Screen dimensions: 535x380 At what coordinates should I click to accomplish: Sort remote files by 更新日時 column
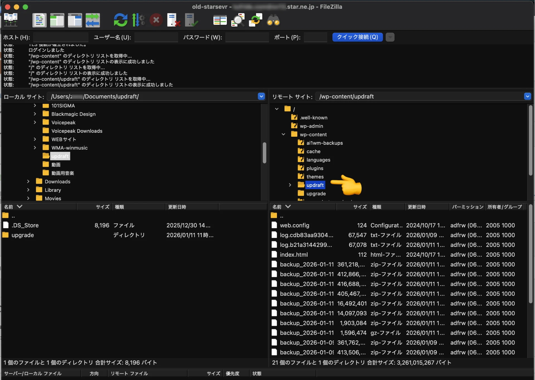[416, 207]
